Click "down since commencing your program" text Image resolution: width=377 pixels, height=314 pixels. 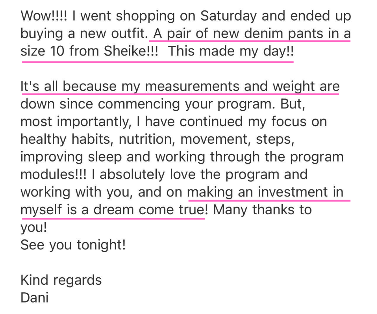click(x=148, y=104)
